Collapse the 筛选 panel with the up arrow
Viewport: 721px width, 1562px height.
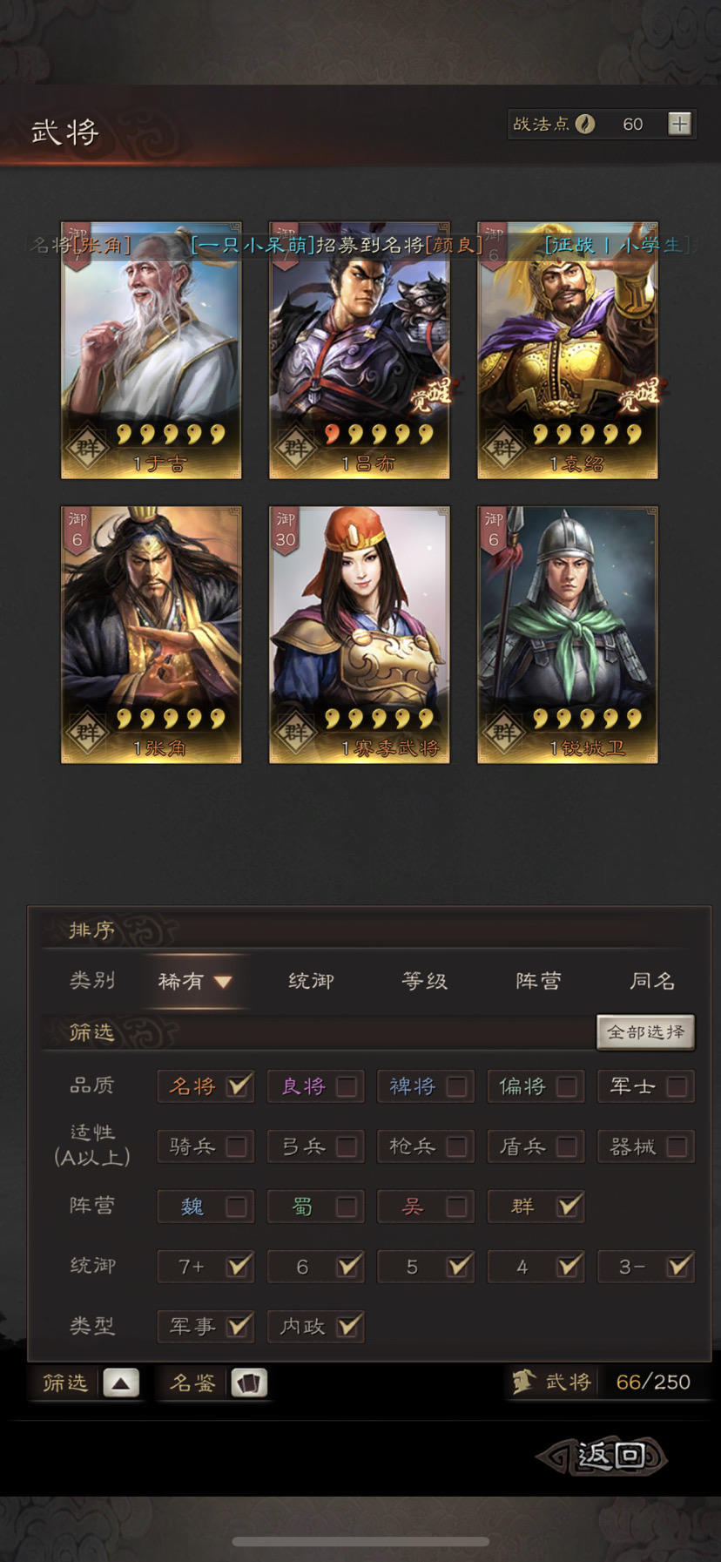coord(121,1382)
